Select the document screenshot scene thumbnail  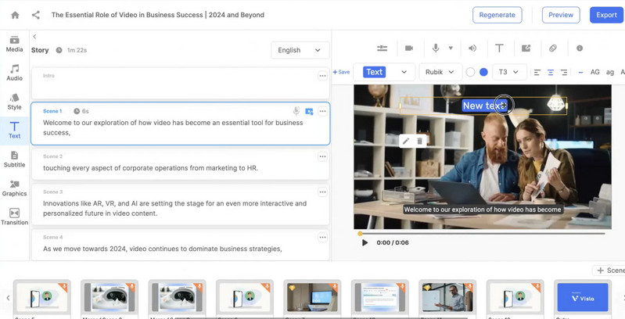[379, 297]
